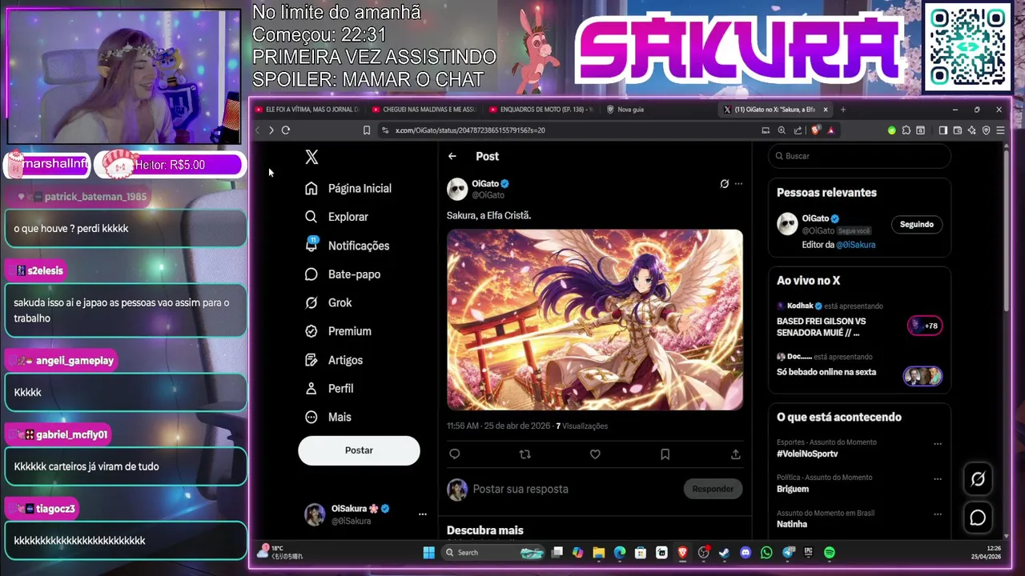Open the floating Grok button
This screenshot has height=576, width=1025.
[978, 479]
